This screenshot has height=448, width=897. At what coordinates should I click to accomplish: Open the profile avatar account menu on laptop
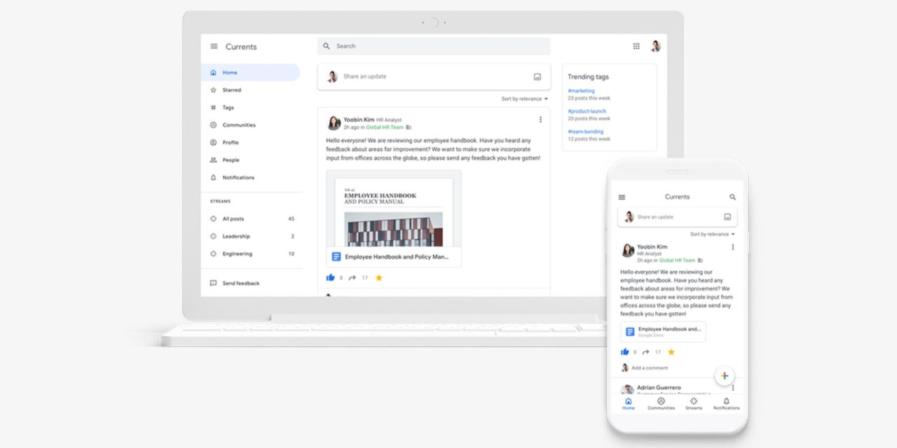click(x=655, y=46)
